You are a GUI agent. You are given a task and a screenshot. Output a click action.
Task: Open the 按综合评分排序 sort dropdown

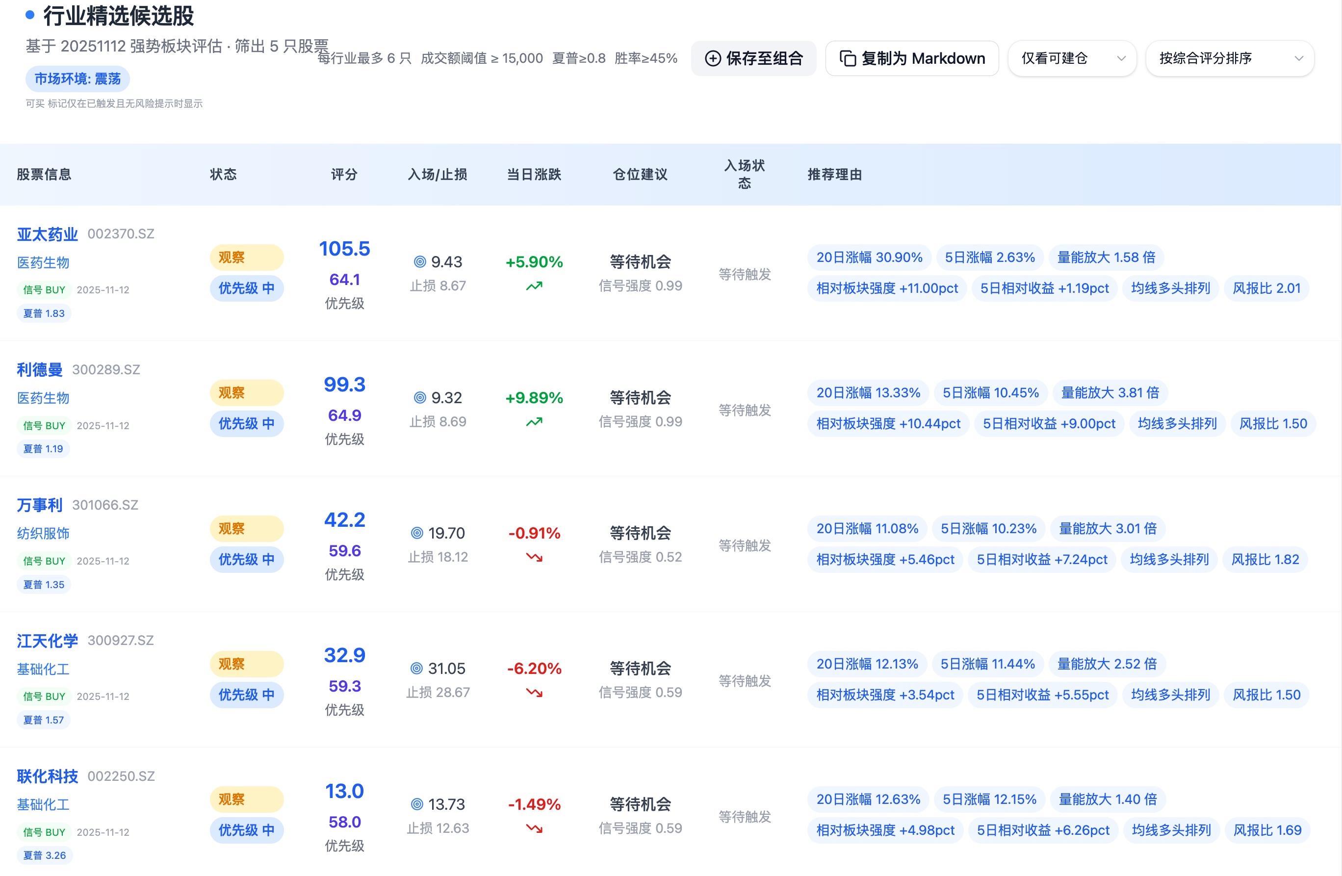coord(1229,59)
